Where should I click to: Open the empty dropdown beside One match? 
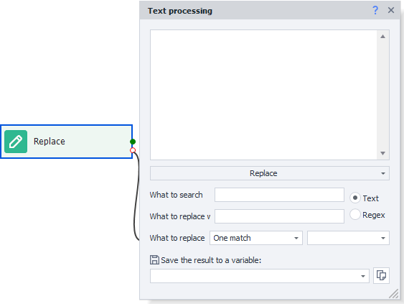click(348, 238)
